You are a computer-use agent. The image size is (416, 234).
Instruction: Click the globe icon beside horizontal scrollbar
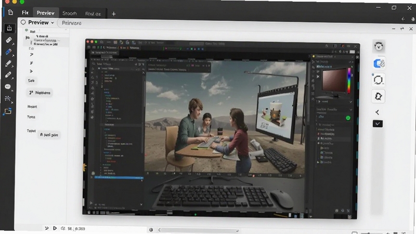pos(151,230)
